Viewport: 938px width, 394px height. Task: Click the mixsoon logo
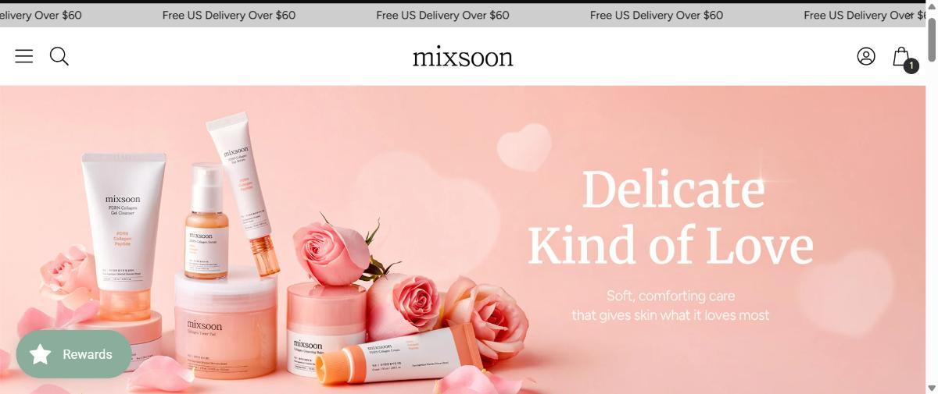[x=463, y=57]
